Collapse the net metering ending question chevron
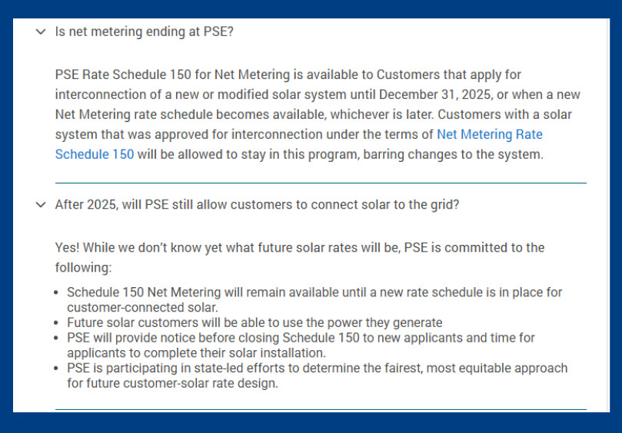This screenshot has width=622, height=433. coord(40,32)
